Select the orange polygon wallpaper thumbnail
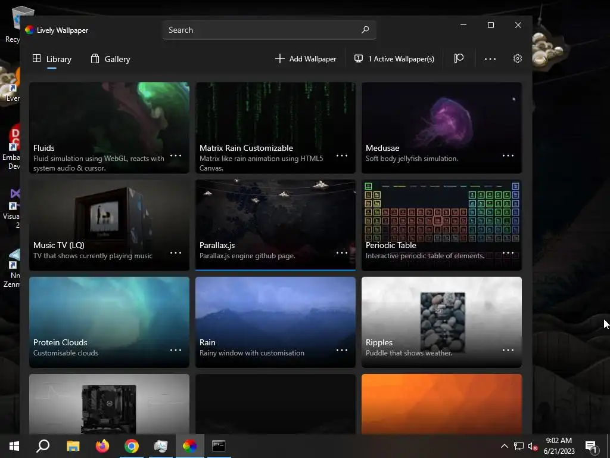610x458 pixels. tap(441, 404)
